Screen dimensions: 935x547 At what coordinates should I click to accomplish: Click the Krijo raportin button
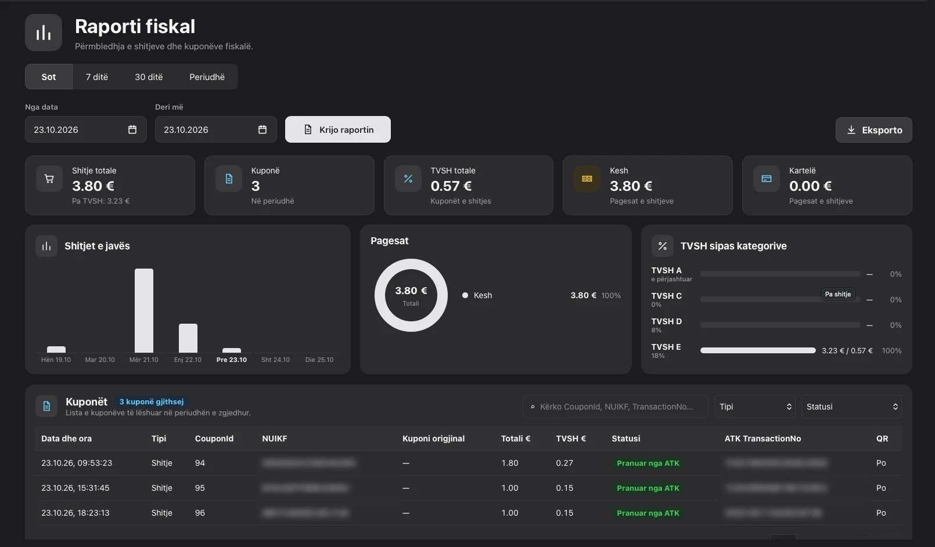[x=338, y=129]
